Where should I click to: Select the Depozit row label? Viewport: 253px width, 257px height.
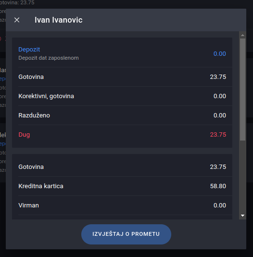click(29, 50)
